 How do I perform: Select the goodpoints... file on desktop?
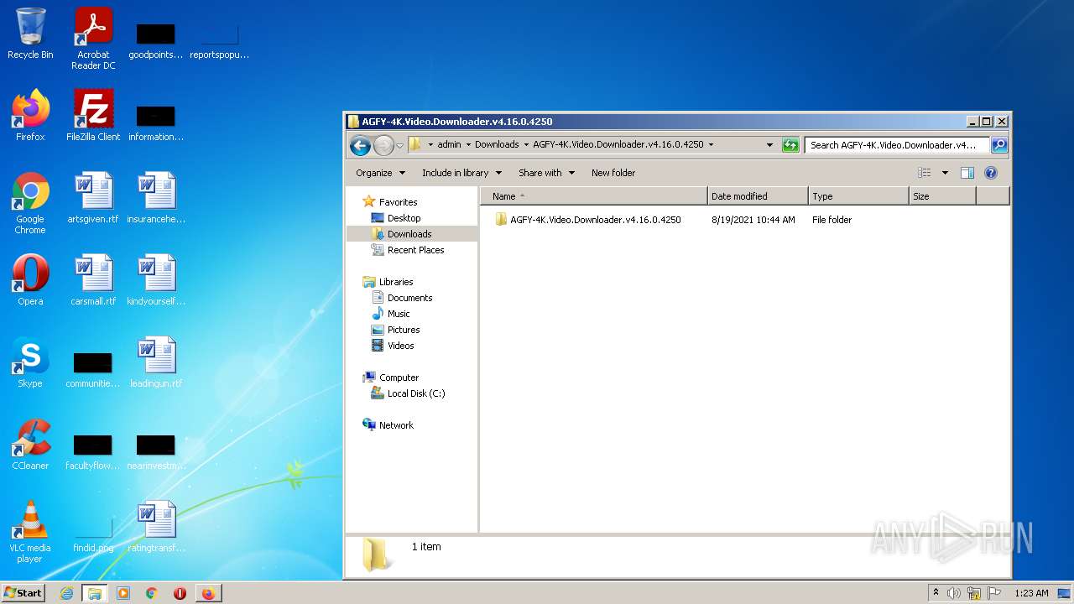[x=156, y=40]
